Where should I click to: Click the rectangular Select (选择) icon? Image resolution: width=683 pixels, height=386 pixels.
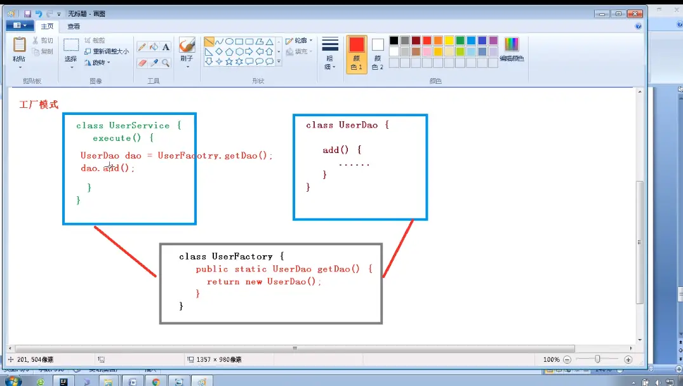tap(71, 45)
